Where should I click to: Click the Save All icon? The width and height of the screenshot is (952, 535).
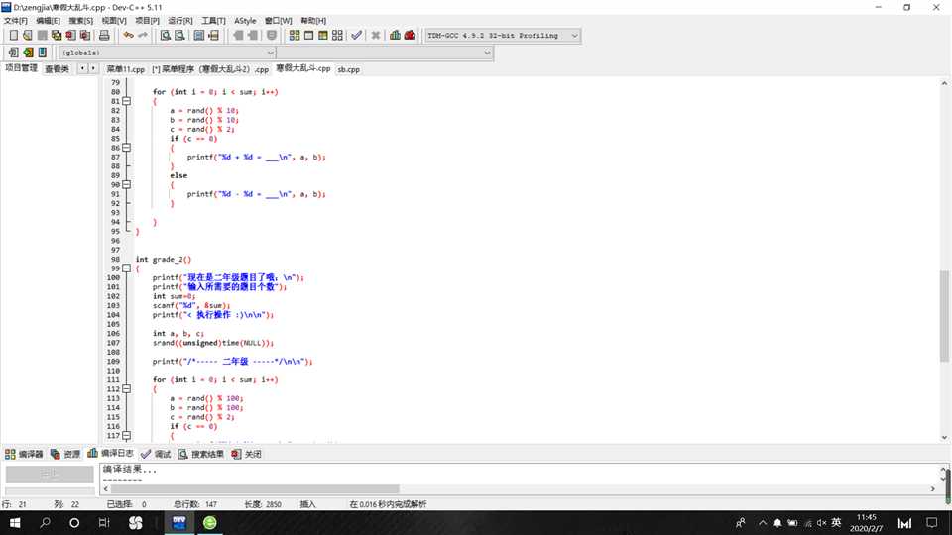57,36
